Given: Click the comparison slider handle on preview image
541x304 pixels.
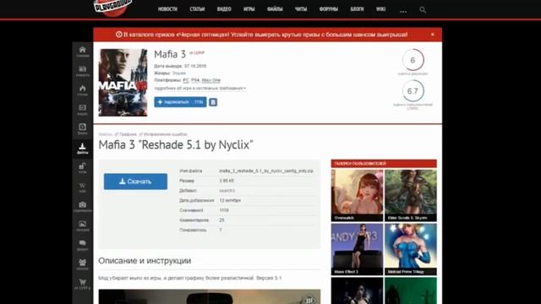Looking at the screenshot, I should click(309, 301).
